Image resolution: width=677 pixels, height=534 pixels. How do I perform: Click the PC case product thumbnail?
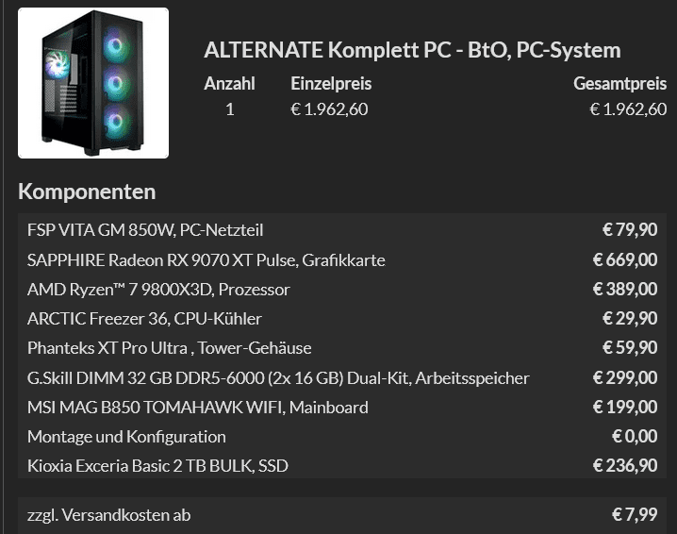pyautogui.click(x=93, y=83)
